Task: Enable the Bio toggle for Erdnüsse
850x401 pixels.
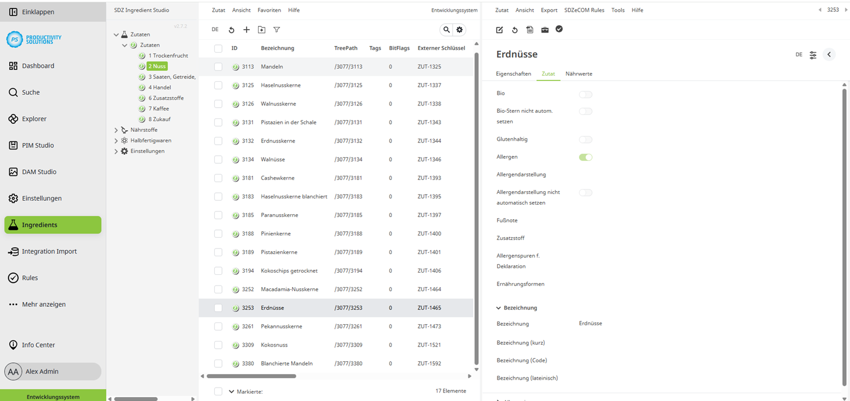Action: (585, 94)
